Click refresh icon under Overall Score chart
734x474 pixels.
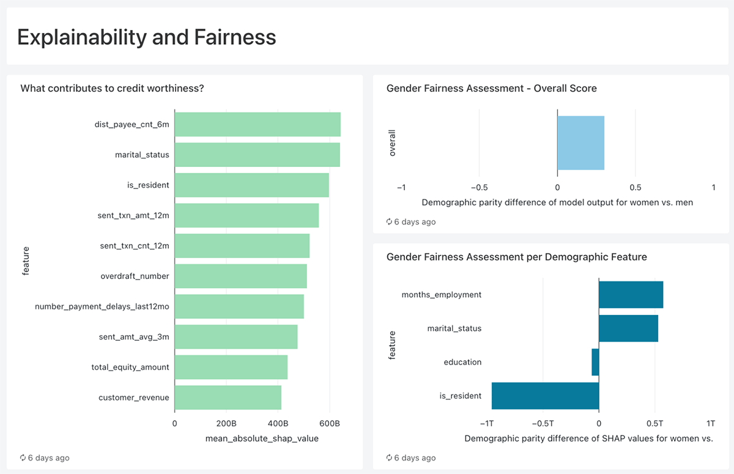click(x=389, y=221)
